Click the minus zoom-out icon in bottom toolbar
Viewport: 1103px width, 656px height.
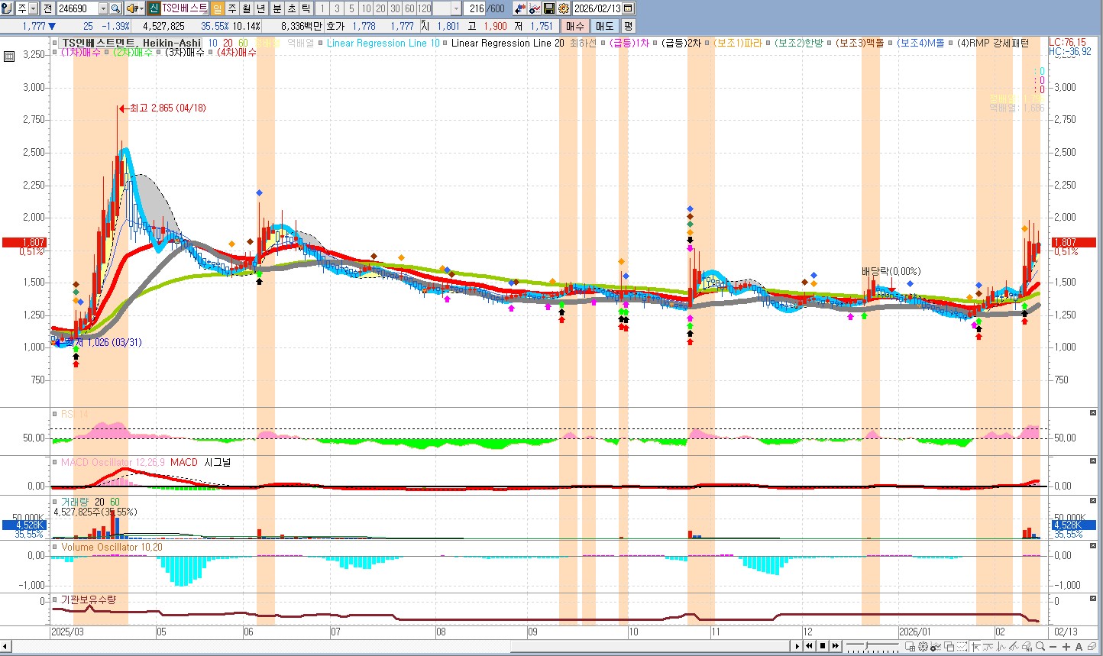click(x=1053, y=646)
